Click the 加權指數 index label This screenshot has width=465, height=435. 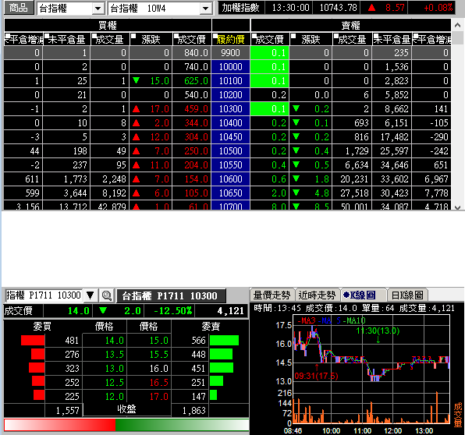240,8
